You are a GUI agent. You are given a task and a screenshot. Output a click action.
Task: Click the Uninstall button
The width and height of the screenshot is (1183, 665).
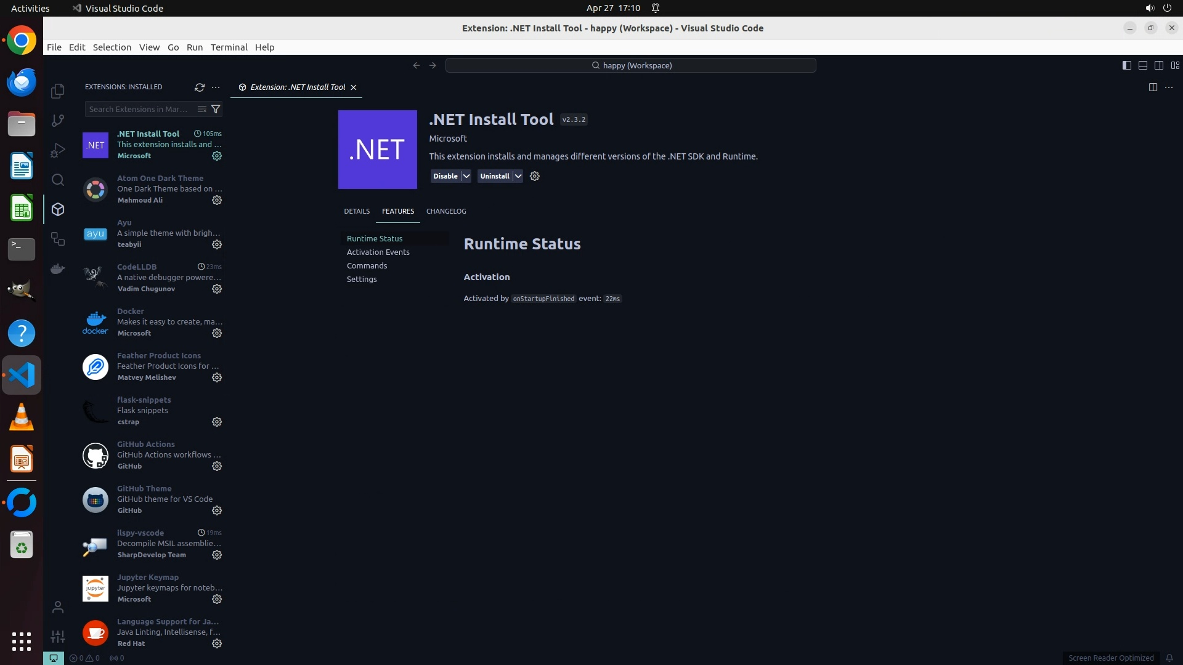click(494, 176)
